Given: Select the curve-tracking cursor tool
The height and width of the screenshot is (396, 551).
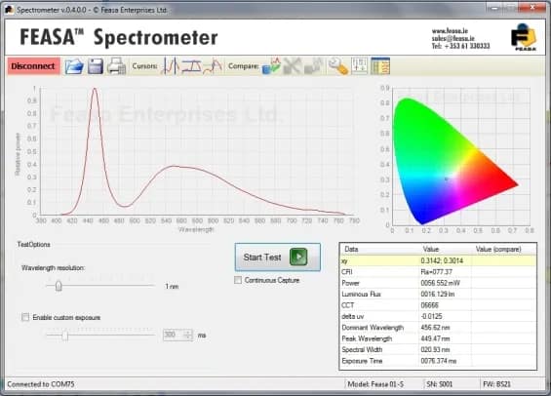Looking at the screenshot, I should 213,66.
